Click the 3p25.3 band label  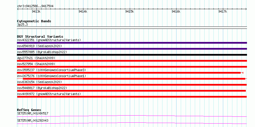pos(23,25)
